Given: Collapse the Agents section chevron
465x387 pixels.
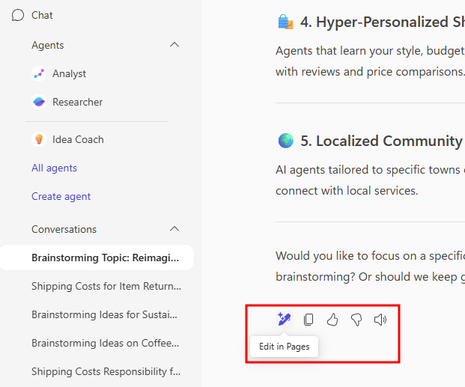Looking at the screenshot, I should [174, 45].
